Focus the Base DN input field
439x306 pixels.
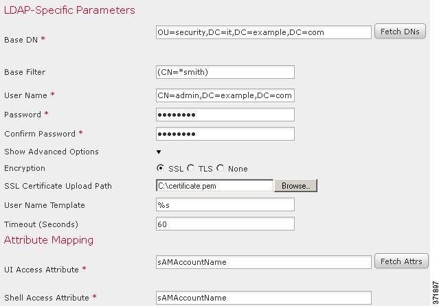(264, 32)
